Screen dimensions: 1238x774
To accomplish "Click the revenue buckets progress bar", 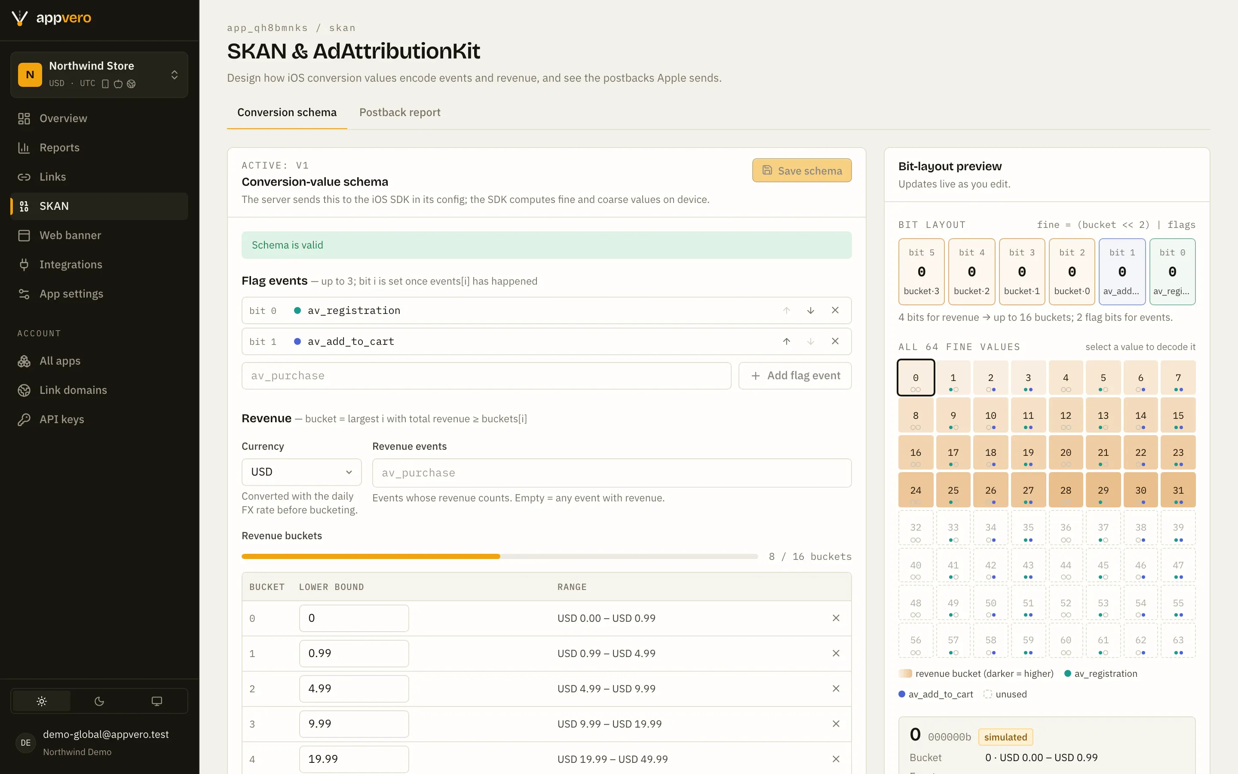I will click(x=500, y=556).
